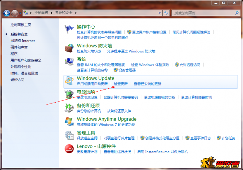Viewport: 243px width, 170px height.
Task: Click 查看已安装的更新
Action: (x=147, y=84)
